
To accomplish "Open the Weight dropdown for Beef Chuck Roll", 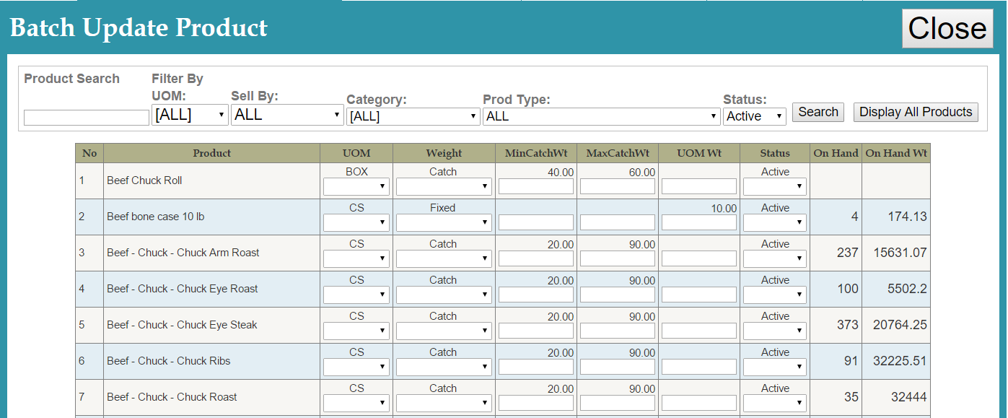I will click(444, 186).
